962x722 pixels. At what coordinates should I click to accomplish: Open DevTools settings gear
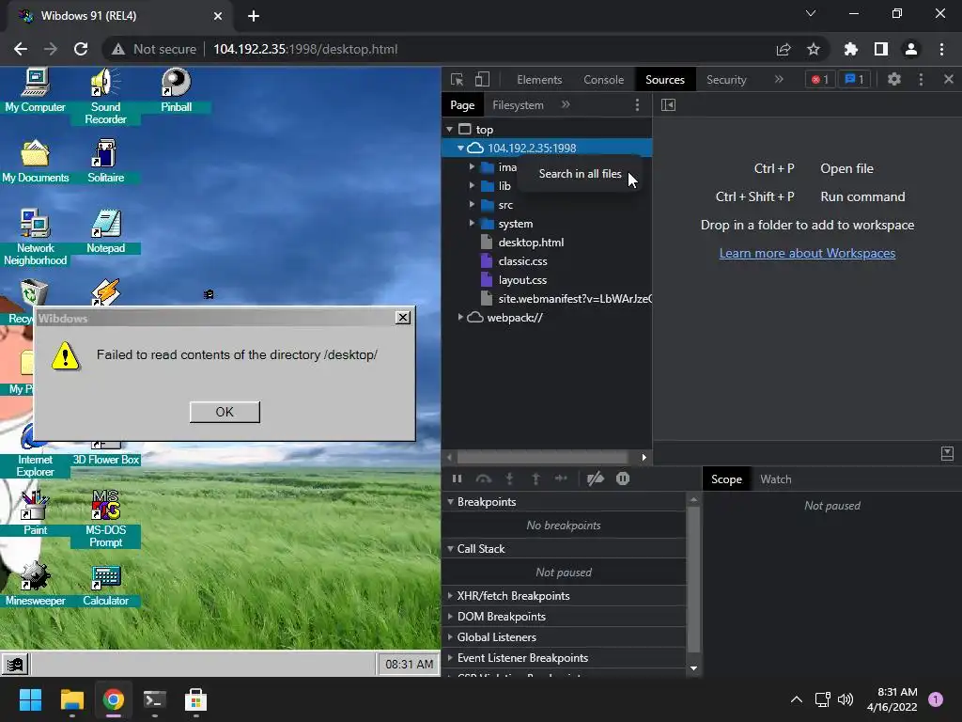click(x=894, y=79)
